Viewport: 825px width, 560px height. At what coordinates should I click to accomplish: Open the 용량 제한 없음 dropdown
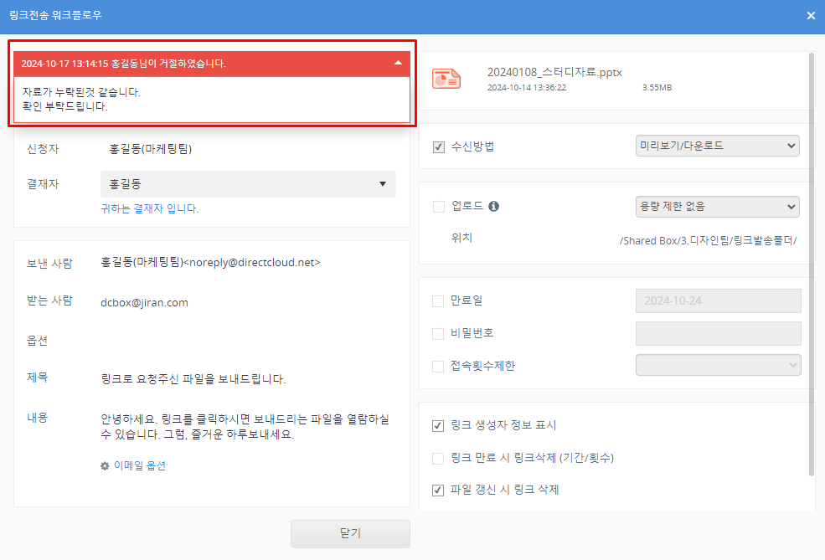pyautogui.click(x=717, y=206)
